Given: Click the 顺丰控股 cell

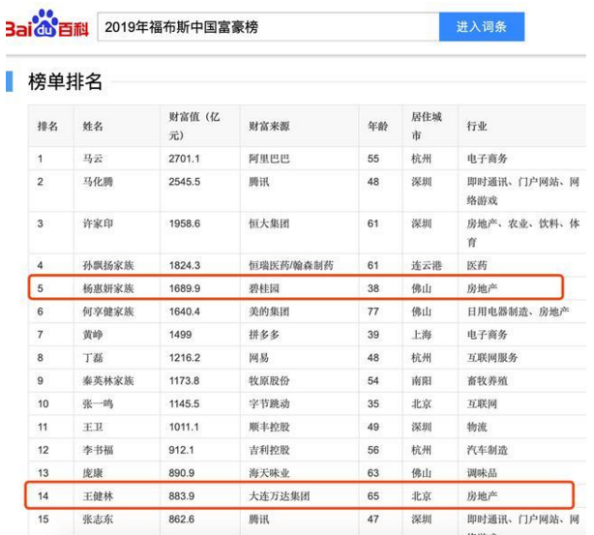Looking at the screenshot, I should [x=269, y=427].
